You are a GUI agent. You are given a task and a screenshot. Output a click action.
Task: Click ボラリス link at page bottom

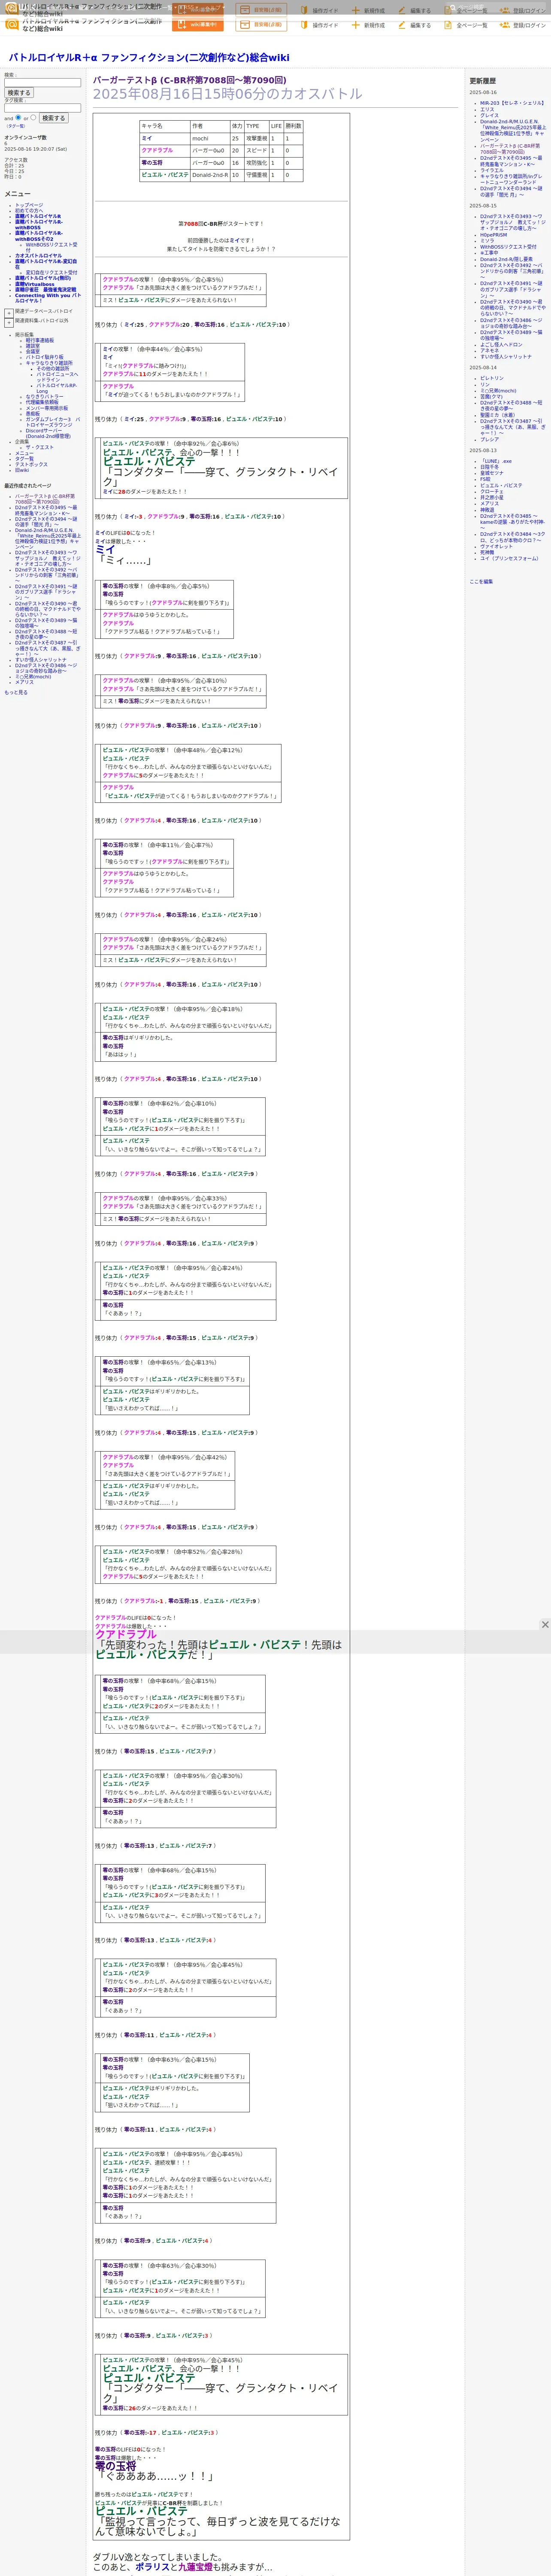click(153, 2567)
